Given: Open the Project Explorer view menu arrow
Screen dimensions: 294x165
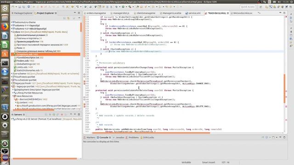Looking at the screenshot, I should point(79,18).
